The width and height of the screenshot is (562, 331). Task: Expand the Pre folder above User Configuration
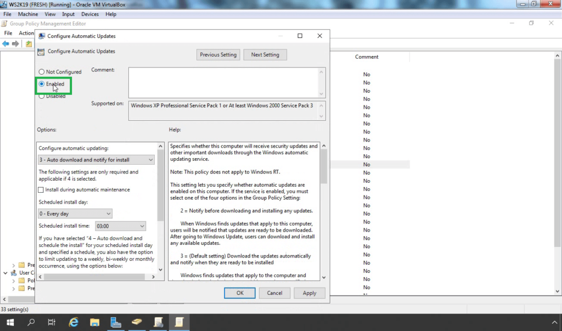14,265
